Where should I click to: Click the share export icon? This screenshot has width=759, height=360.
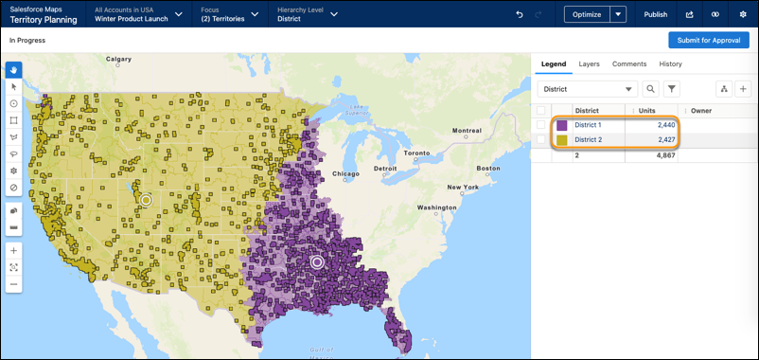689,14
